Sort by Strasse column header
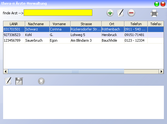 point(86,24)
